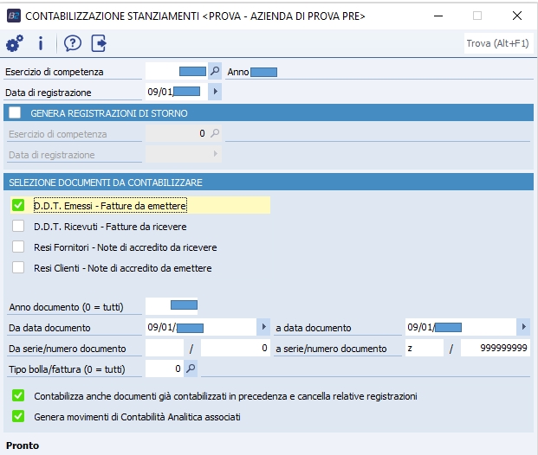Click the Anno documento input field
538x455 pixels.
[172, 305]
